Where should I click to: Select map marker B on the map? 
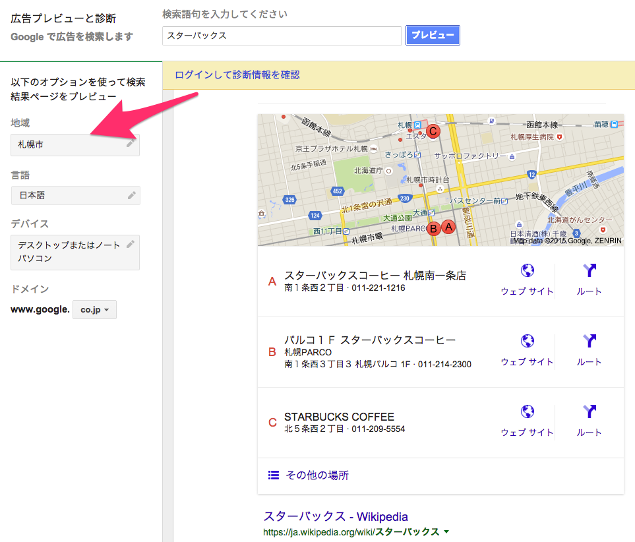click(433, 229)
